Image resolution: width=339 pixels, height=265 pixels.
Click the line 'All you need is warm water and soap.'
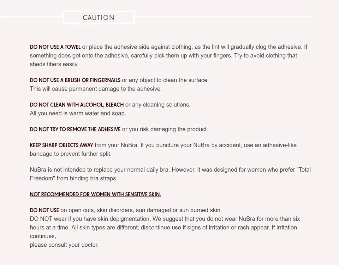click(x=78, y=113)
